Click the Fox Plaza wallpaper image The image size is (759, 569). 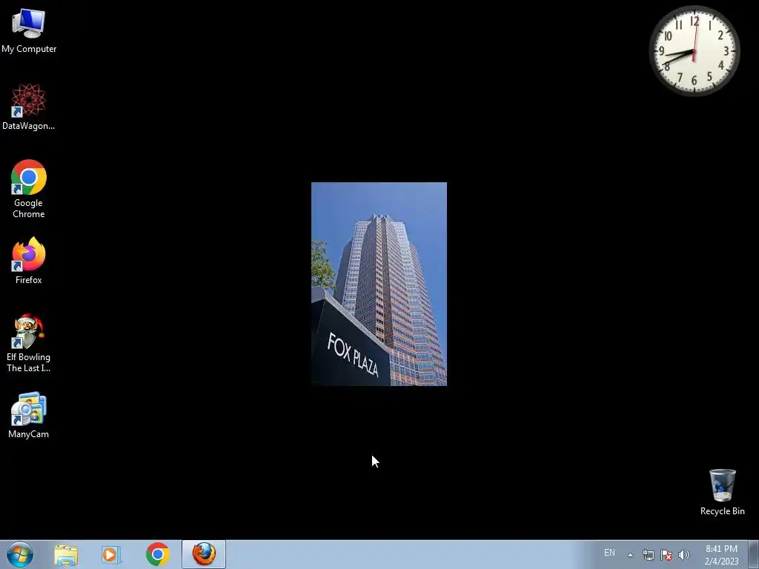(379, 284)
